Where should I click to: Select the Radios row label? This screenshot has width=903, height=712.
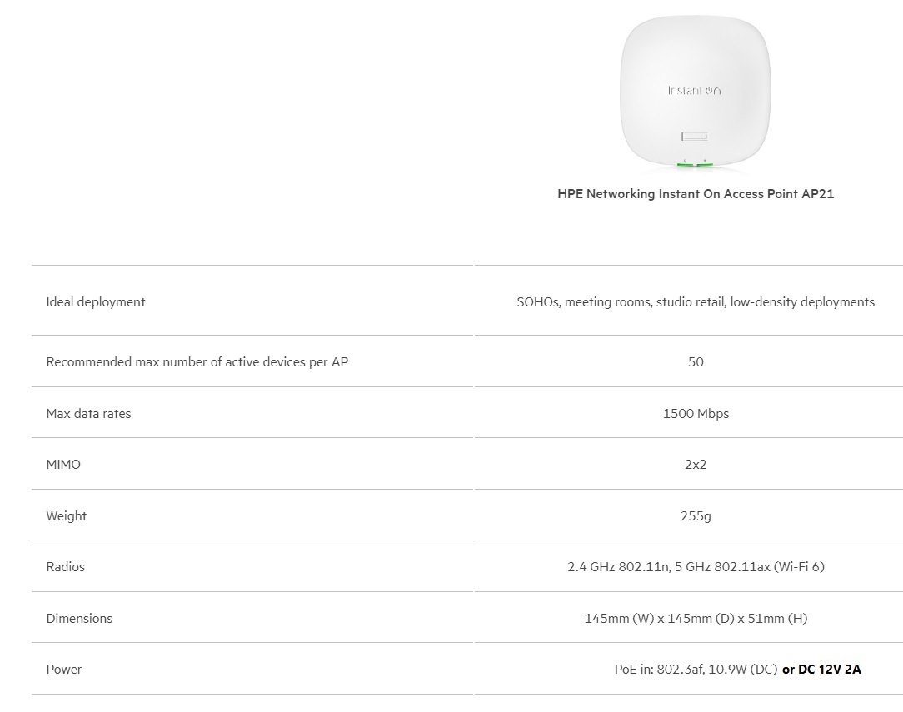coord(66,567)
